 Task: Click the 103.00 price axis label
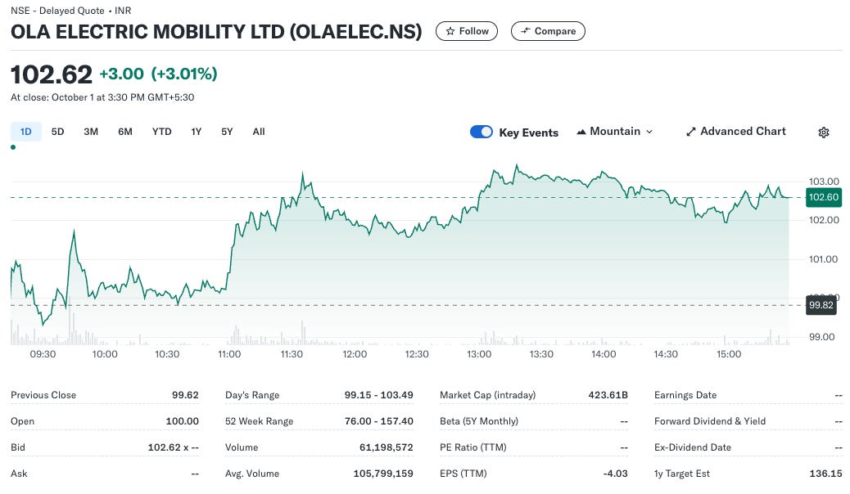coord(824,182)
